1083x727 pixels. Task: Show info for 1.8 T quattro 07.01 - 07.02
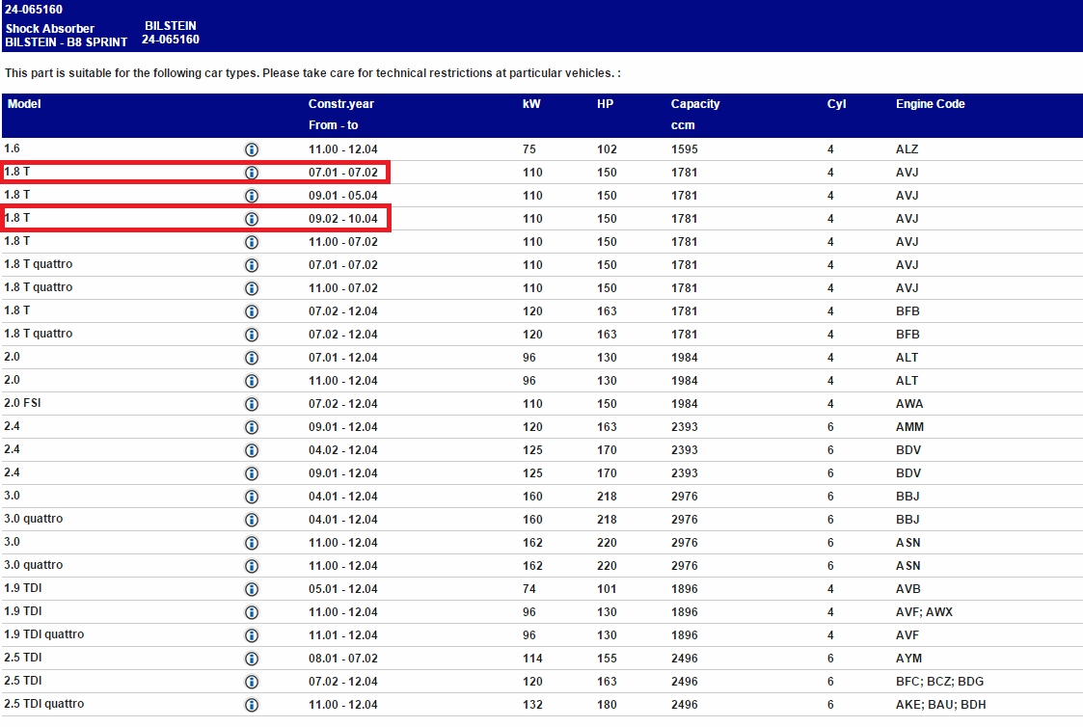point(252,265)
